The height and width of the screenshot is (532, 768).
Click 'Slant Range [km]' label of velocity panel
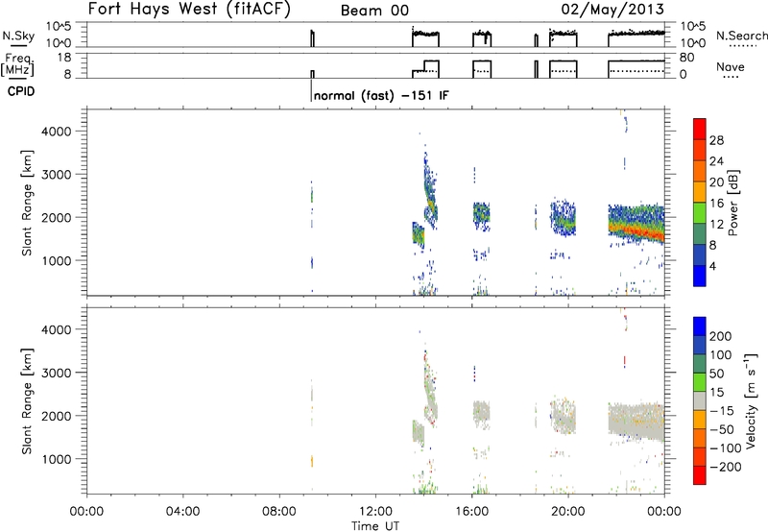click(x=27, y=401)
